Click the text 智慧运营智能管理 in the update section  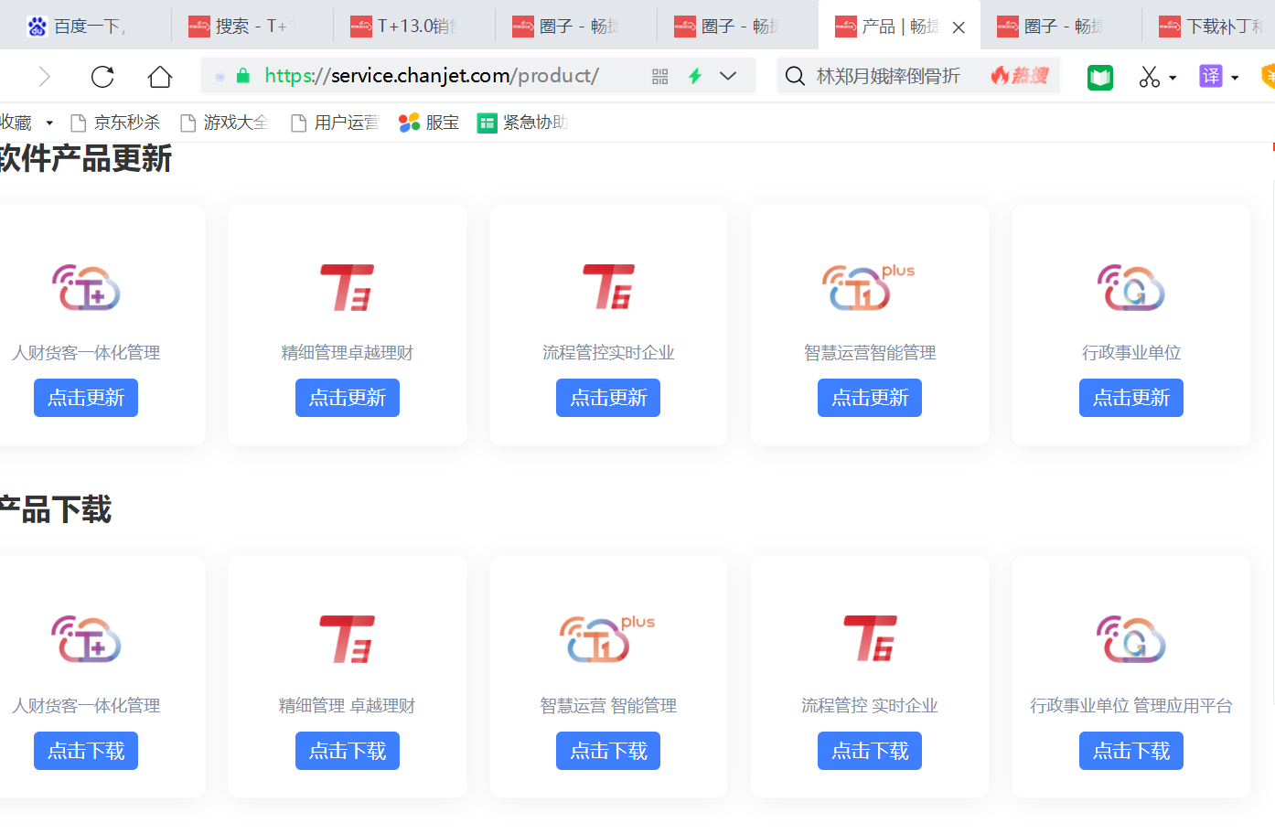pyautogui.click(x=870, y=353)
